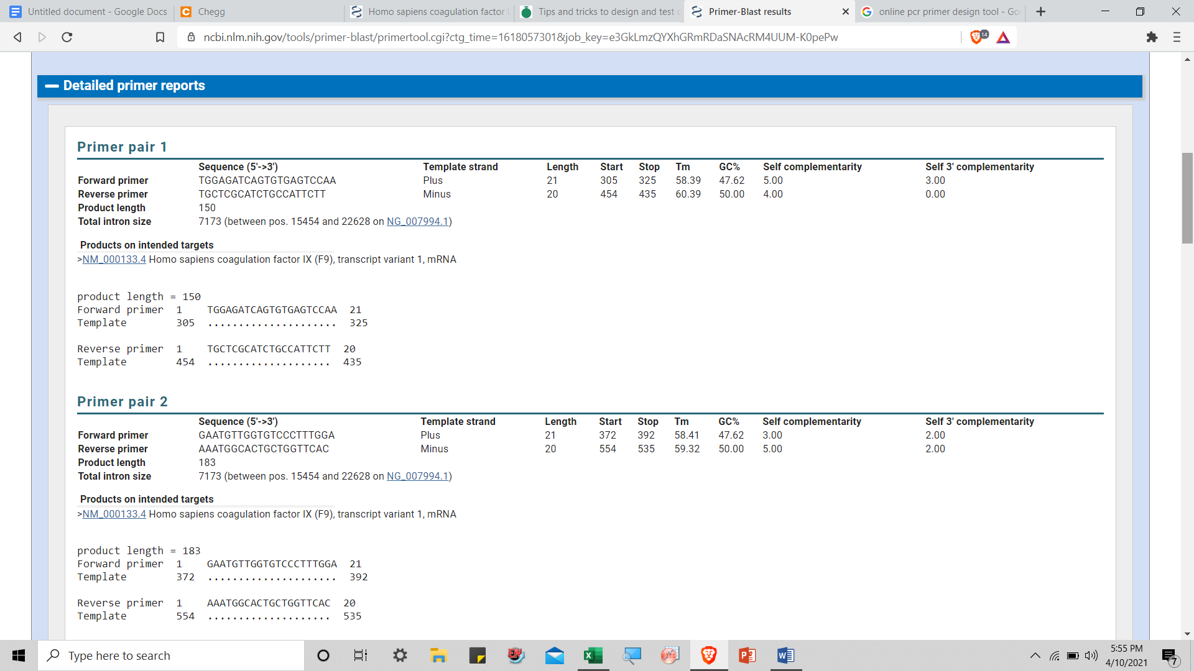Reload the Primer-Blast results page
The height and width of the screenshot is (671, 1194).
coord(67,37)
